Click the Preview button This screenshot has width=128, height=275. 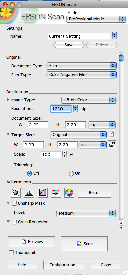click(31, 242)
